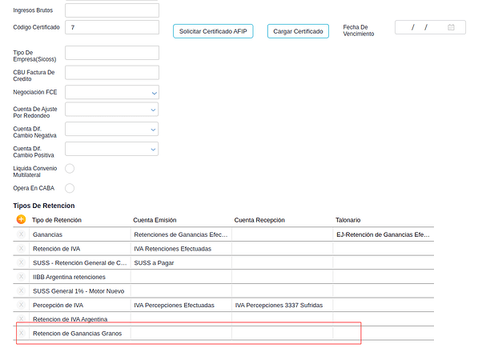Viewport: 482px width, 352px height.
Task: Delete the Retención de IVA row
Action: pos(22,249)
